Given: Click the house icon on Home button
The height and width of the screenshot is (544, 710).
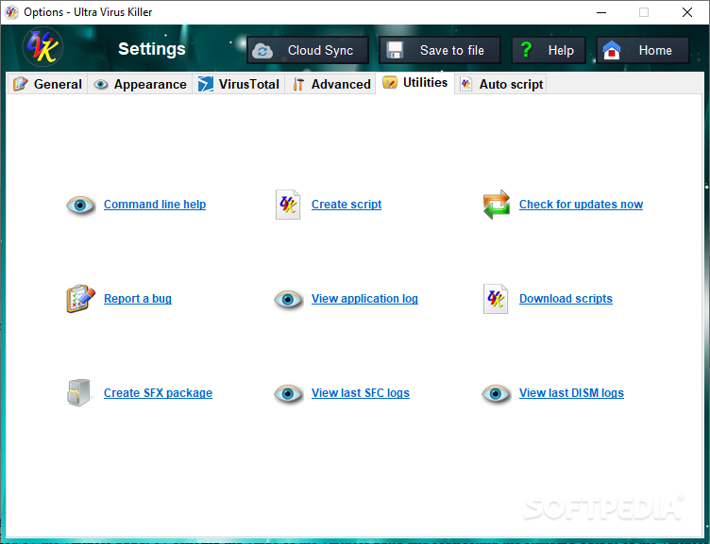Looking at the screenshot, I should (611, 50).
